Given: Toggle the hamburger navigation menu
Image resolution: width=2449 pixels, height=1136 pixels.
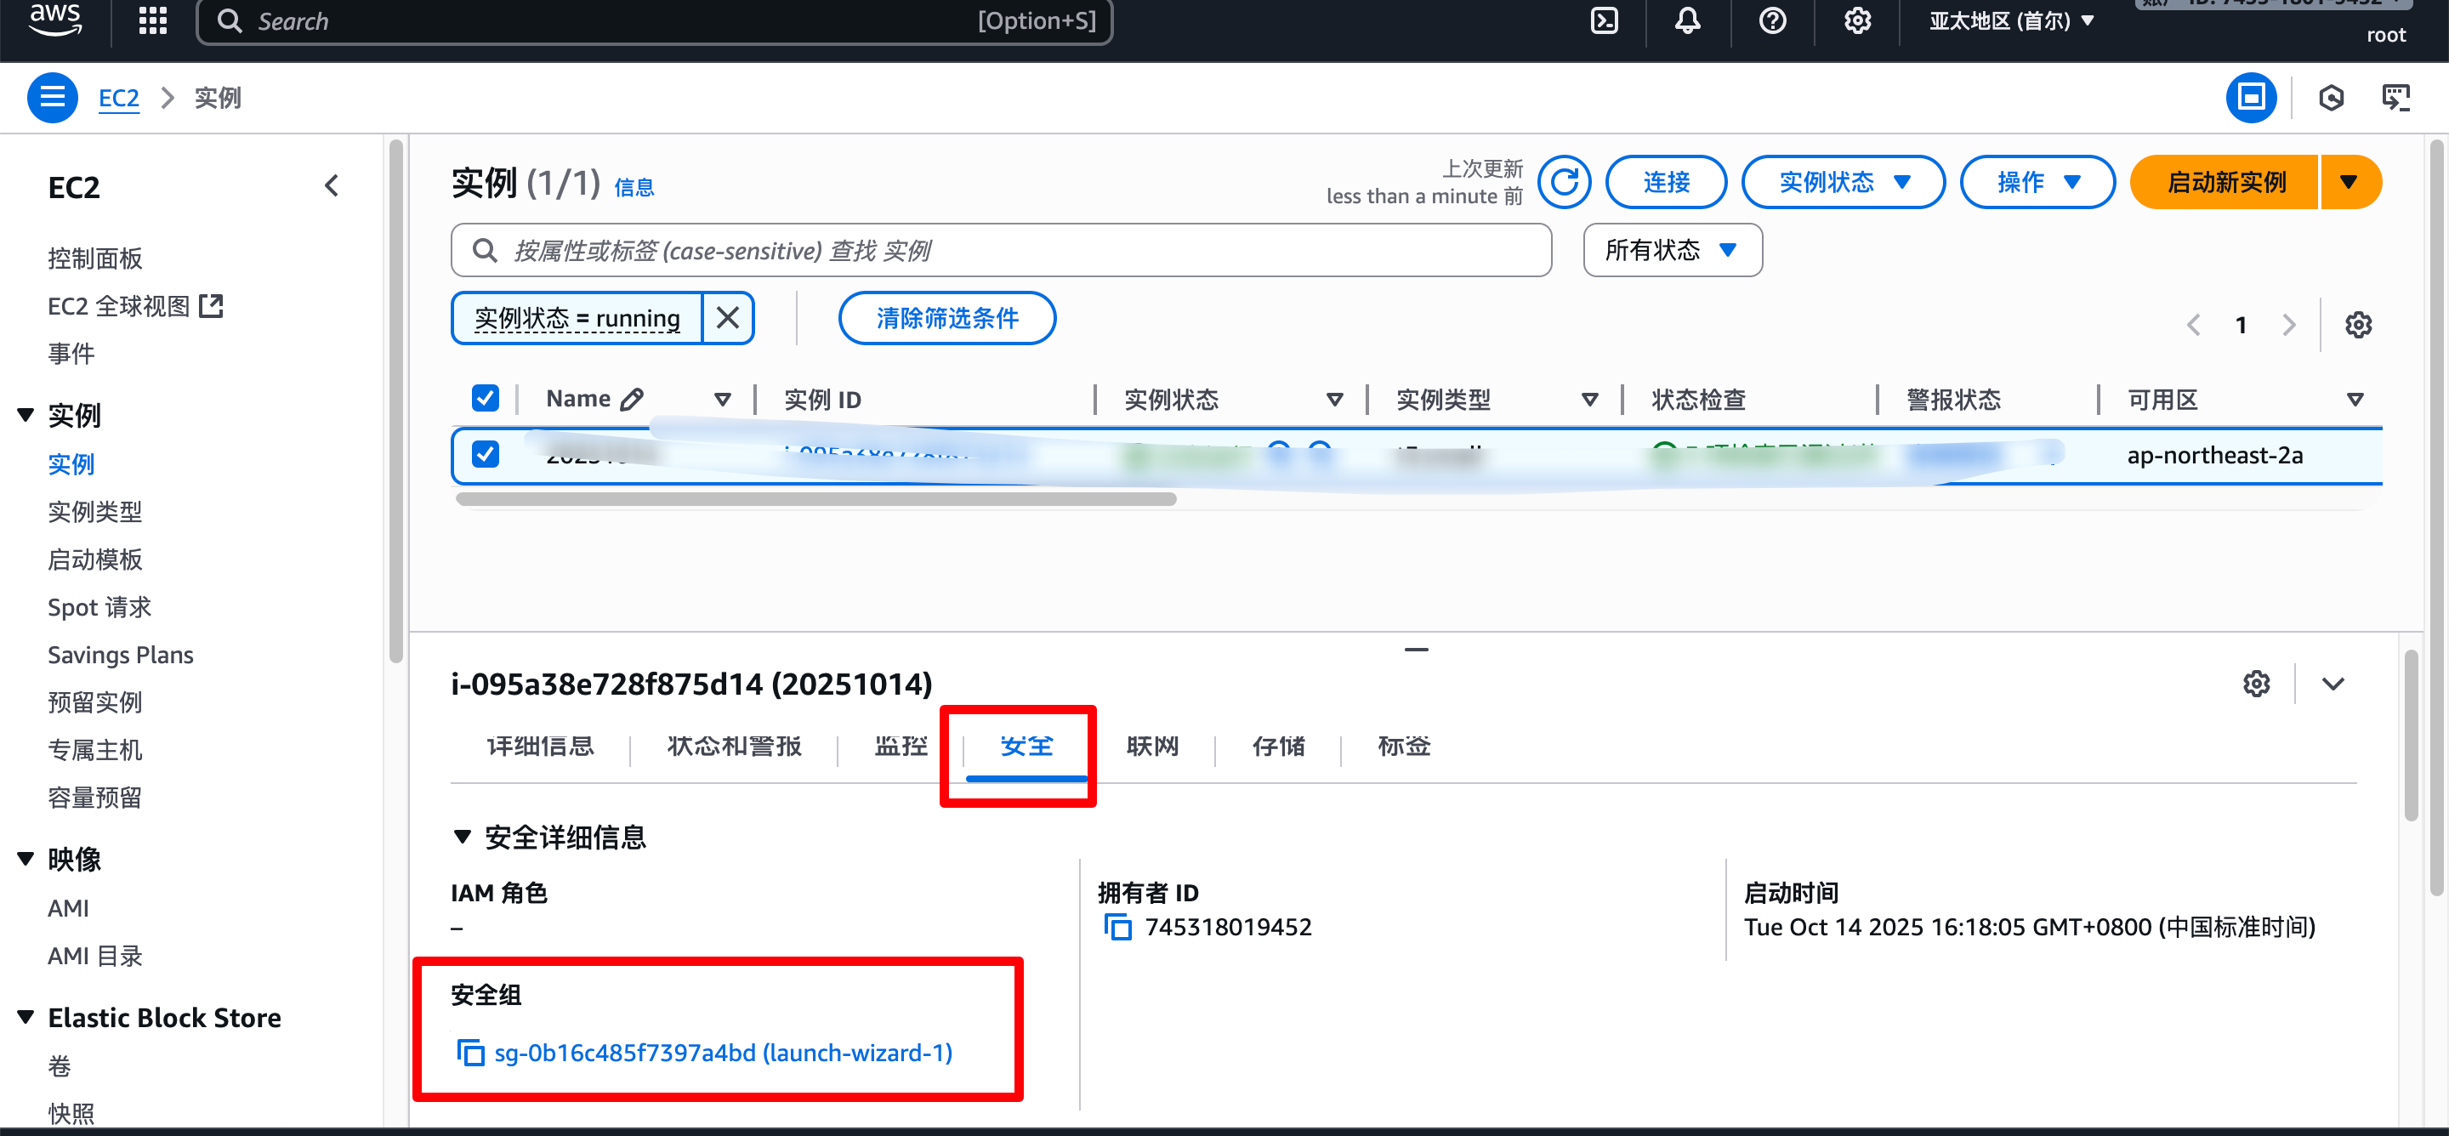Looking at the screenshot, I should [x=52, y=97].
